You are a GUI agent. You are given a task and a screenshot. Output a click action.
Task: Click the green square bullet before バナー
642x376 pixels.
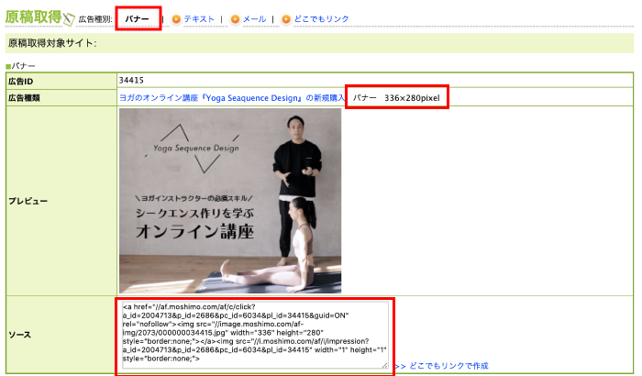[x=7, y=66]
